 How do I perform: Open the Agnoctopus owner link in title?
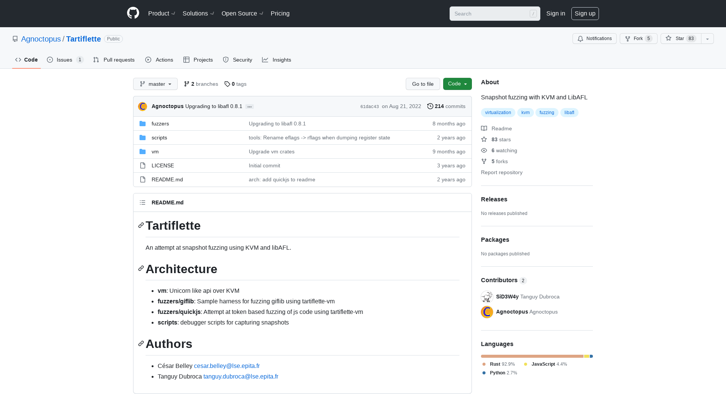coord(41,39)
